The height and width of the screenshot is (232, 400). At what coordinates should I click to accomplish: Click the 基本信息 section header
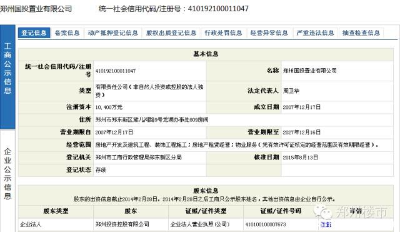206,54
